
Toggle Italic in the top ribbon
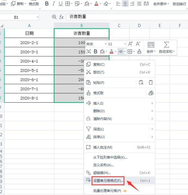tap(54, 4)
